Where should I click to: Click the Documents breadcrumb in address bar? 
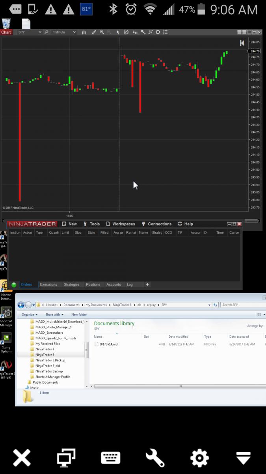tap(71, 305)
